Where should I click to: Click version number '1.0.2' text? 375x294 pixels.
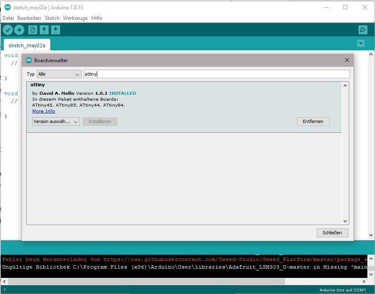click(101, 93)
